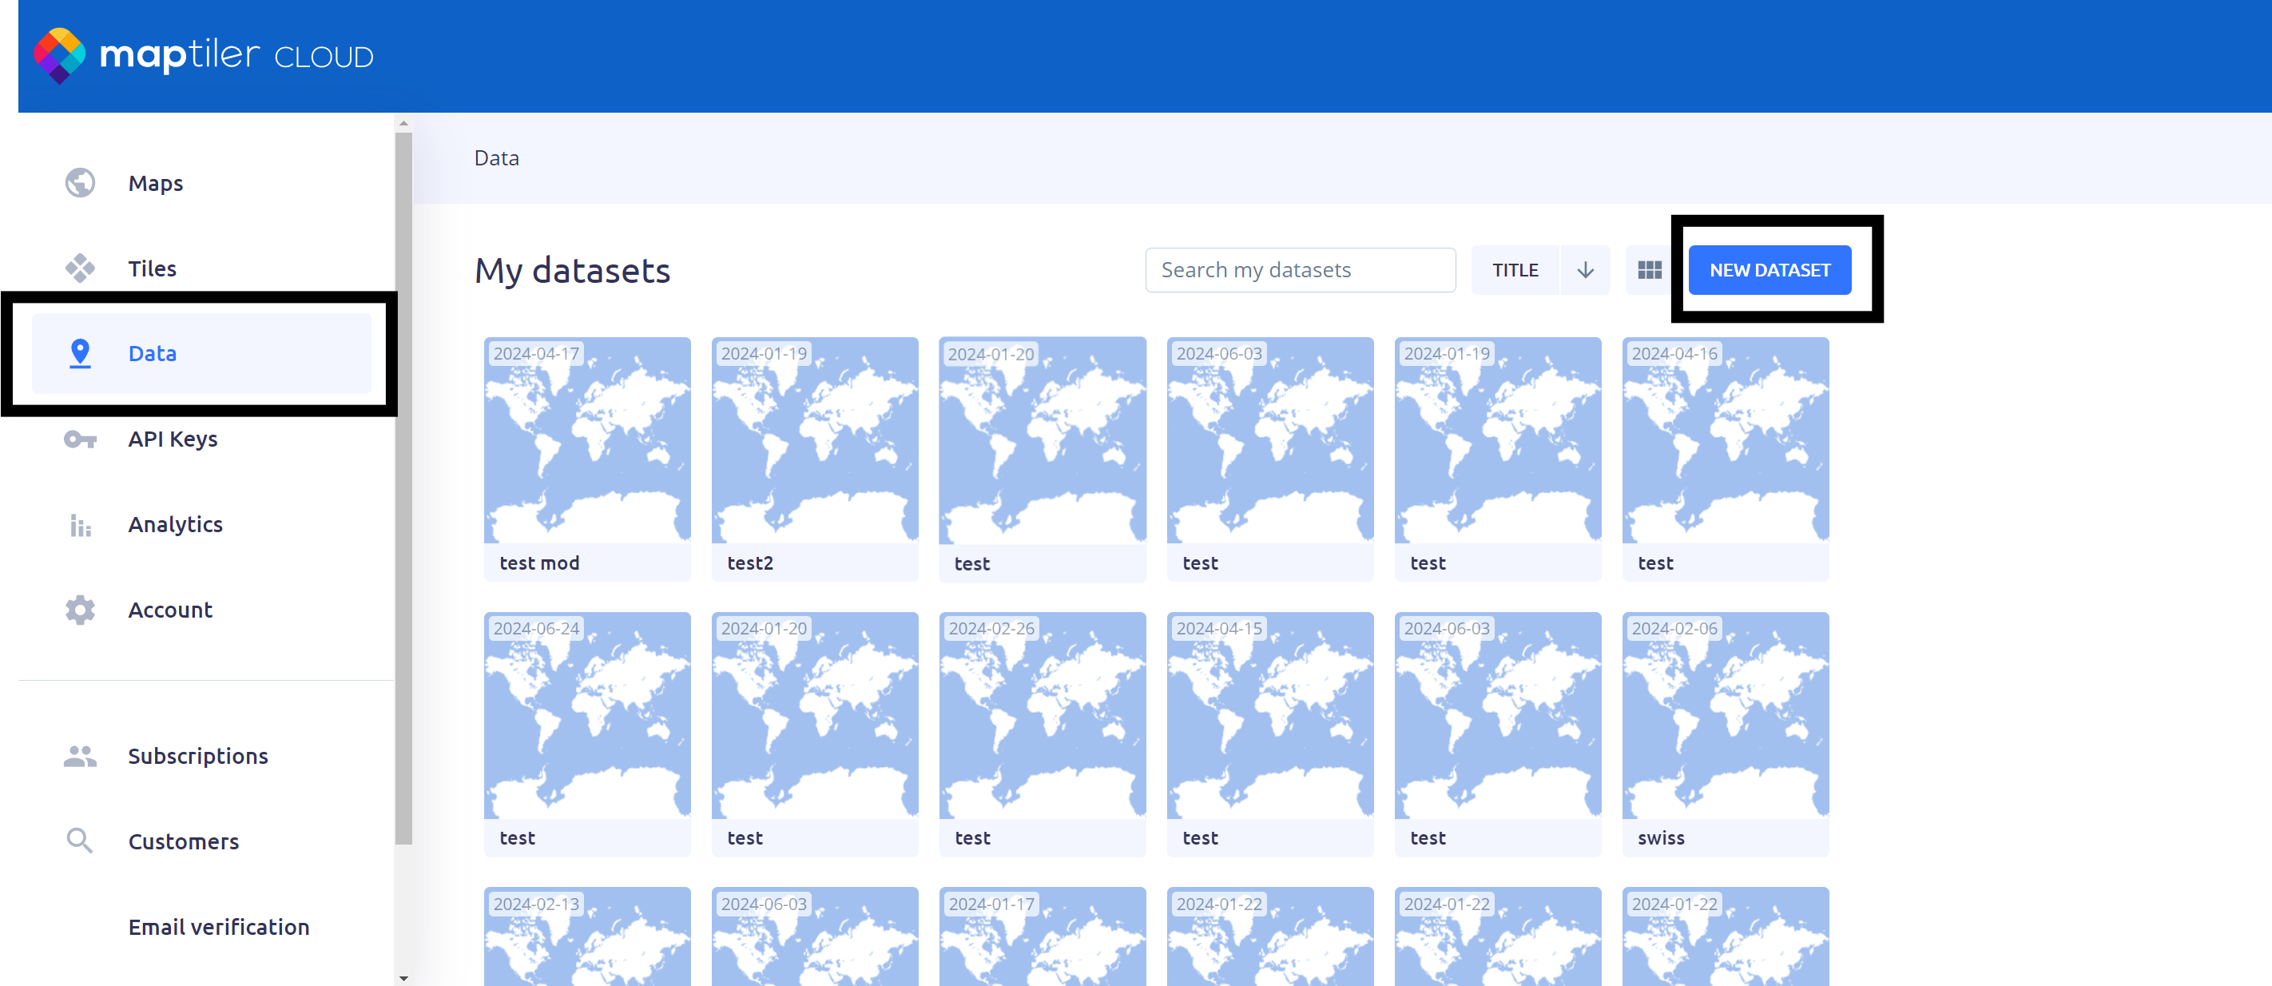Click the Subscriptions people icon
Viewport: 2272px width, 986px height.
click(x=80, y=756)
